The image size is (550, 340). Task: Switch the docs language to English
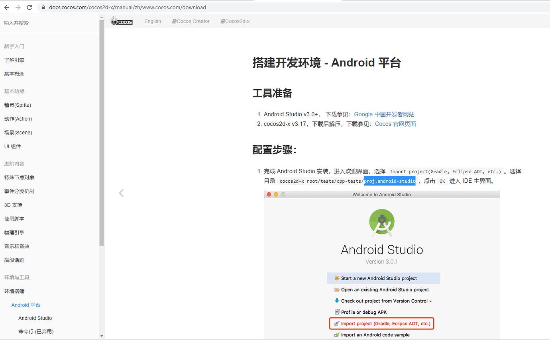153,21
